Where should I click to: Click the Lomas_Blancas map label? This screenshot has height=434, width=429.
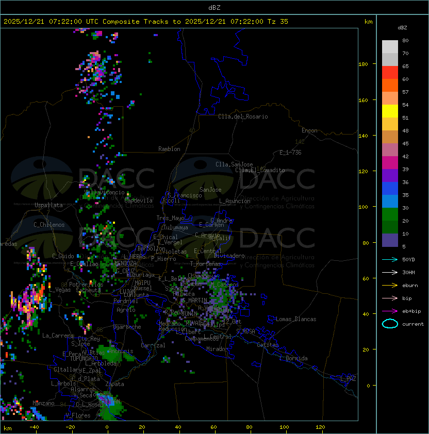296,319
